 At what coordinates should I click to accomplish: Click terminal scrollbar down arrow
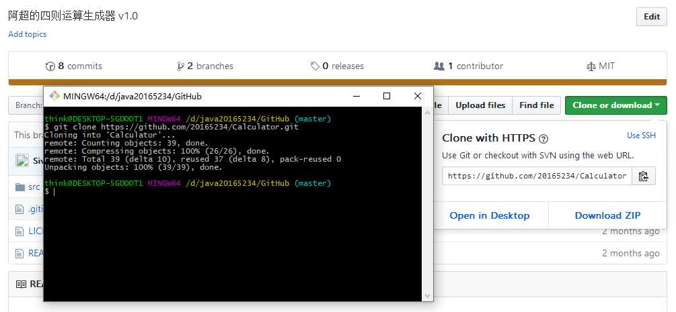[427, 296]
